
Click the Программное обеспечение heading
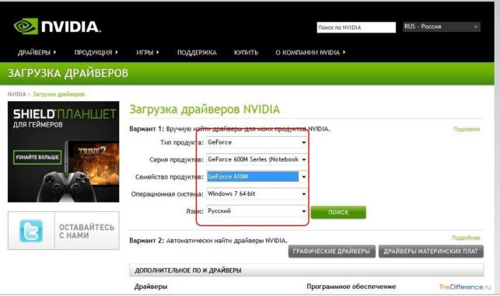[351, 287]
